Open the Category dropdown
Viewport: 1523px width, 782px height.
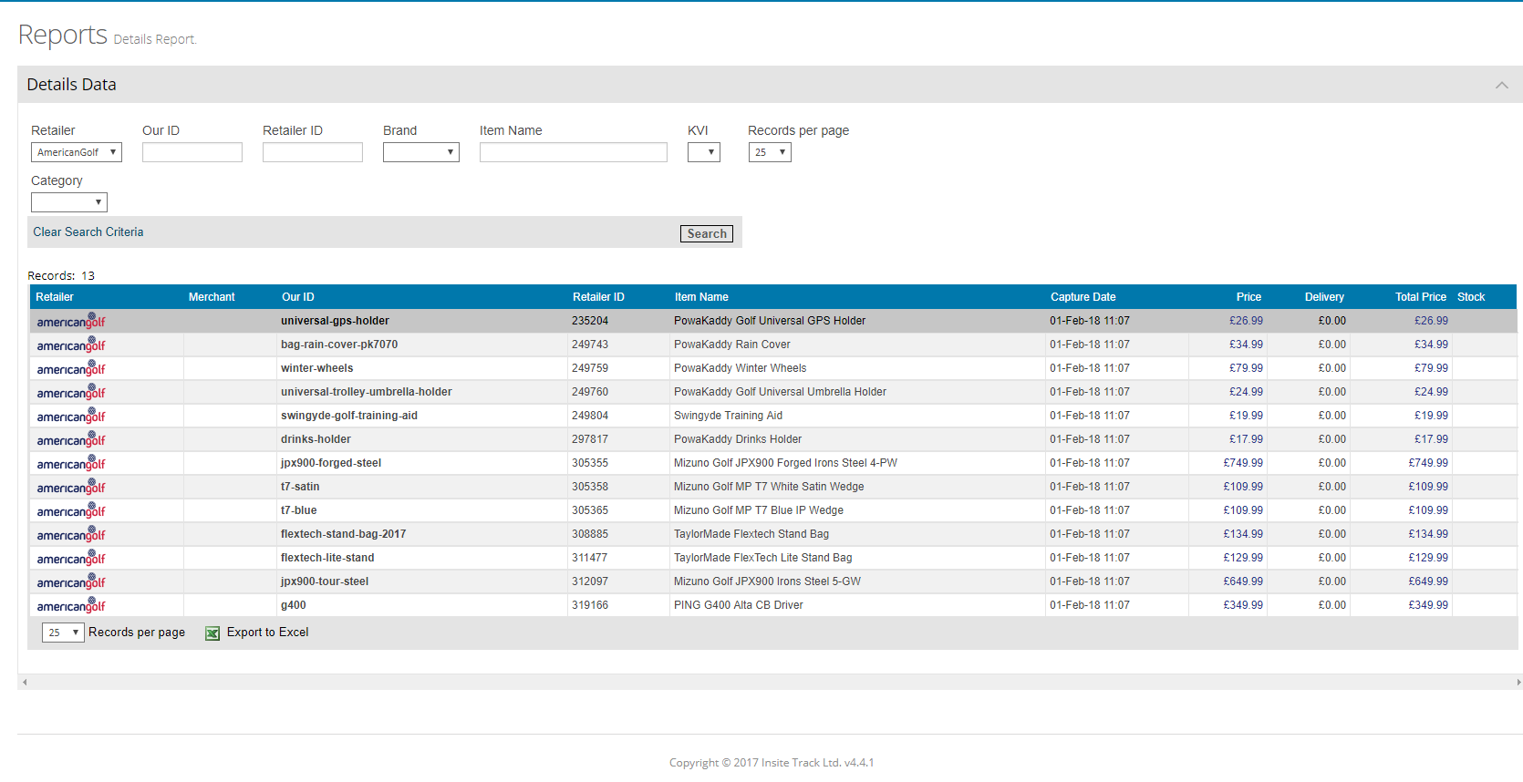(69, 202)
